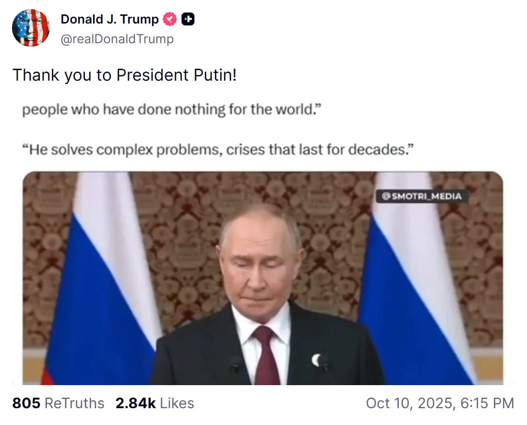The width and height of the screenshot is (527, 425).
Task: Play the embedded video of the press conference
Action: coord(263,278)
